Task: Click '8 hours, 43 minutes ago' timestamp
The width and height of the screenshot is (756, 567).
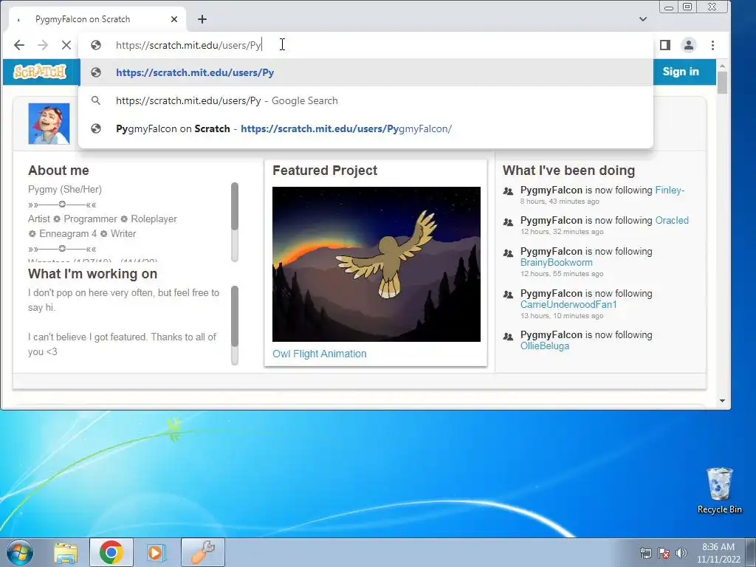Action: point(560,201)
